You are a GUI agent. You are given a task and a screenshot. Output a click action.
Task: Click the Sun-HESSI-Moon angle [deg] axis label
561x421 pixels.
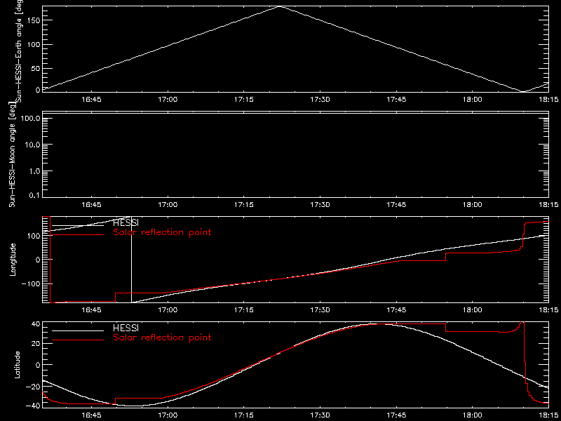(13, 154)
